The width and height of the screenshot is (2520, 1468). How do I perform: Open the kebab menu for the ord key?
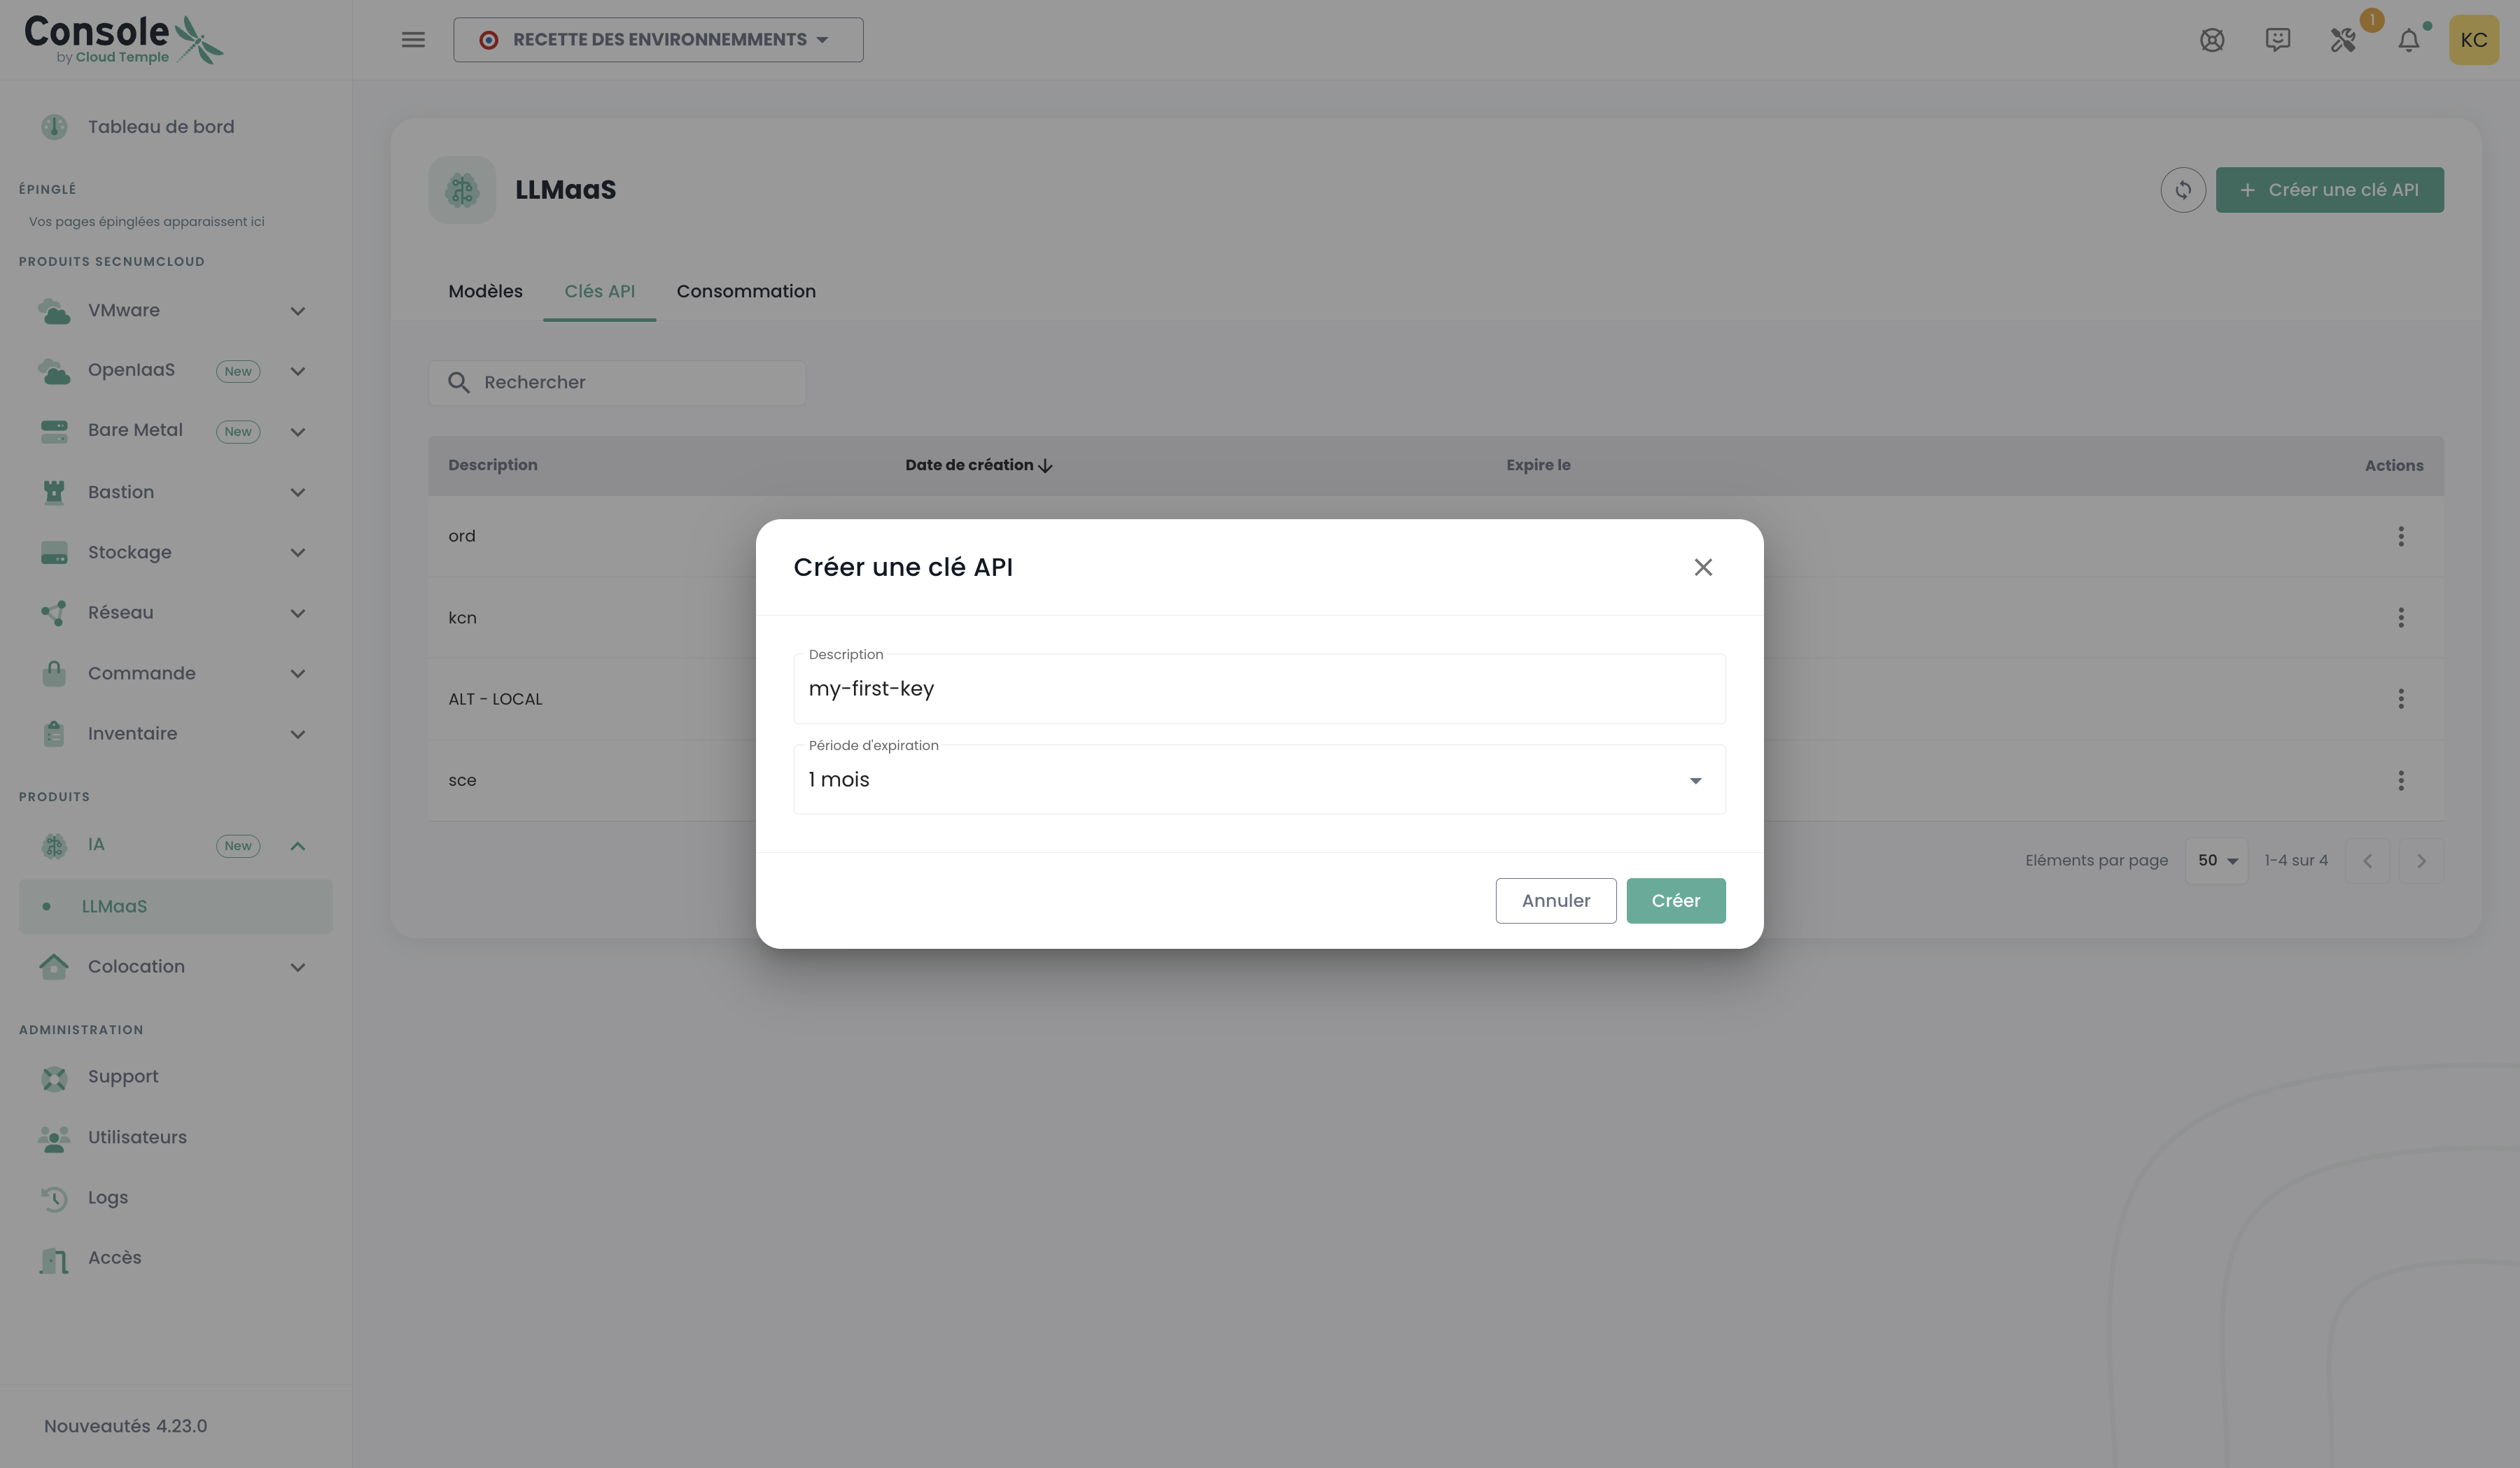pyautogui.click(x=2402, y=536)
